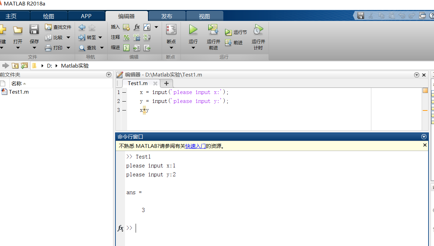This screenshot has height=246, width=434.
Task: Click Advance (前进) in the run group
Action: click(x=234, y=43)
